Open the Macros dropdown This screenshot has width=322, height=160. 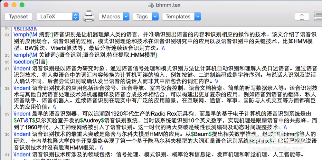pyautogui.click(x=114, y=17)
